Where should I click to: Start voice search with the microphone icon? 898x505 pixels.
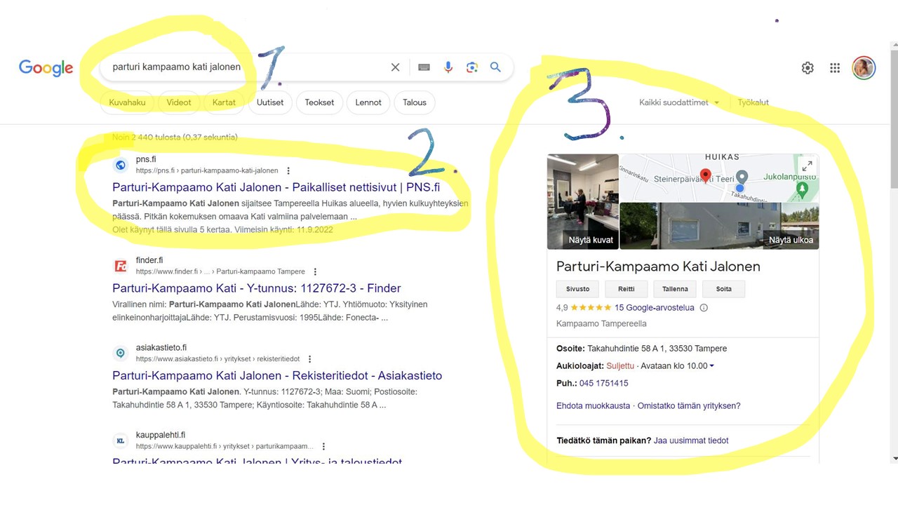coord(448,67)
